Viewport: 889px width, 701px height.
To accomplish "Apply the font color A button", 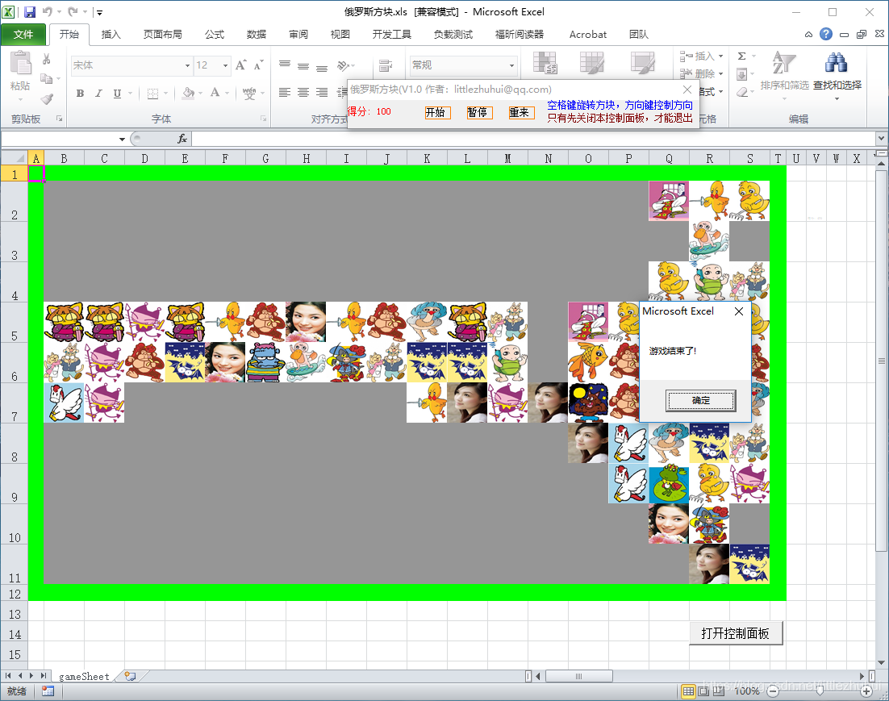I will tap(215, 93).
